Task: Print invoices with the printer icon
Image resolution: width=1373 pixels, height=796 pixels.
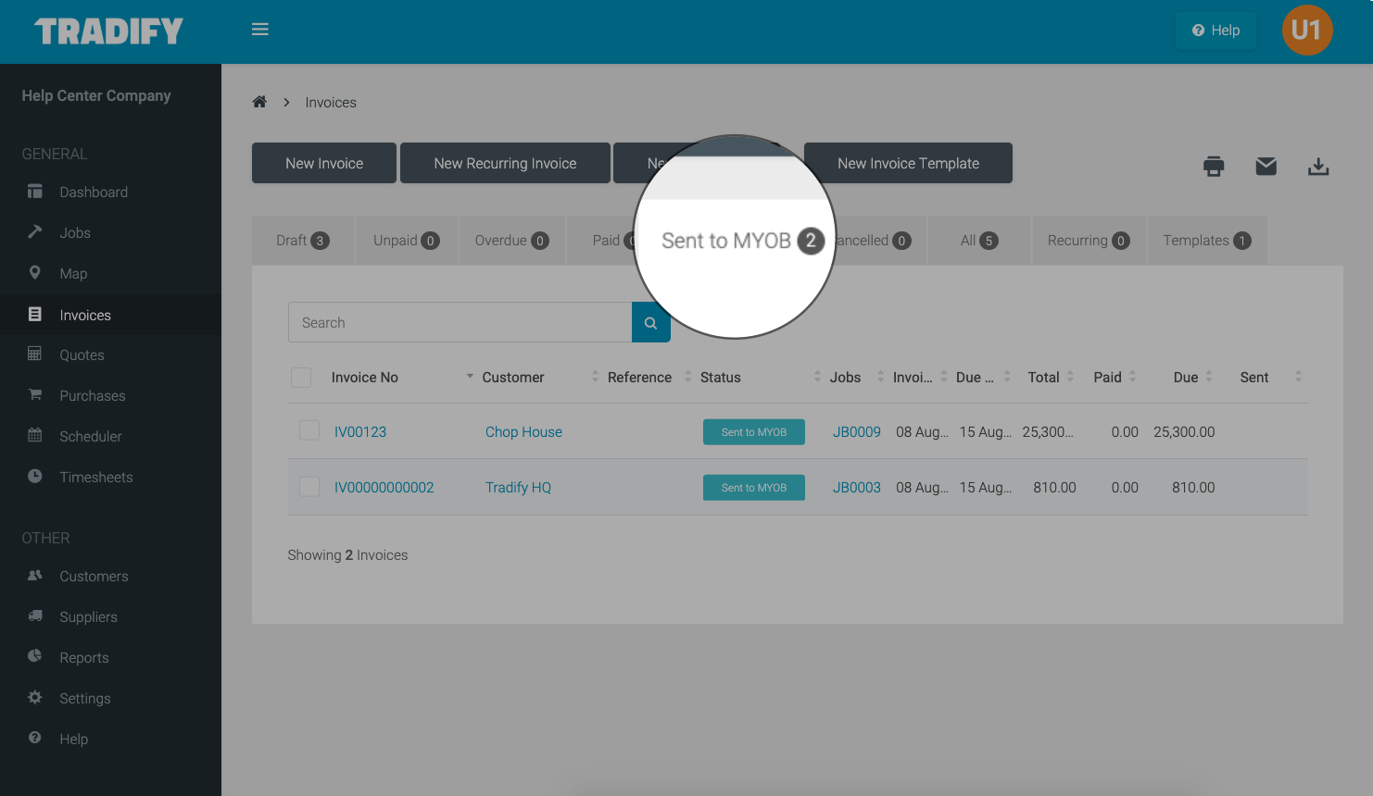Action: point(1214,167)
